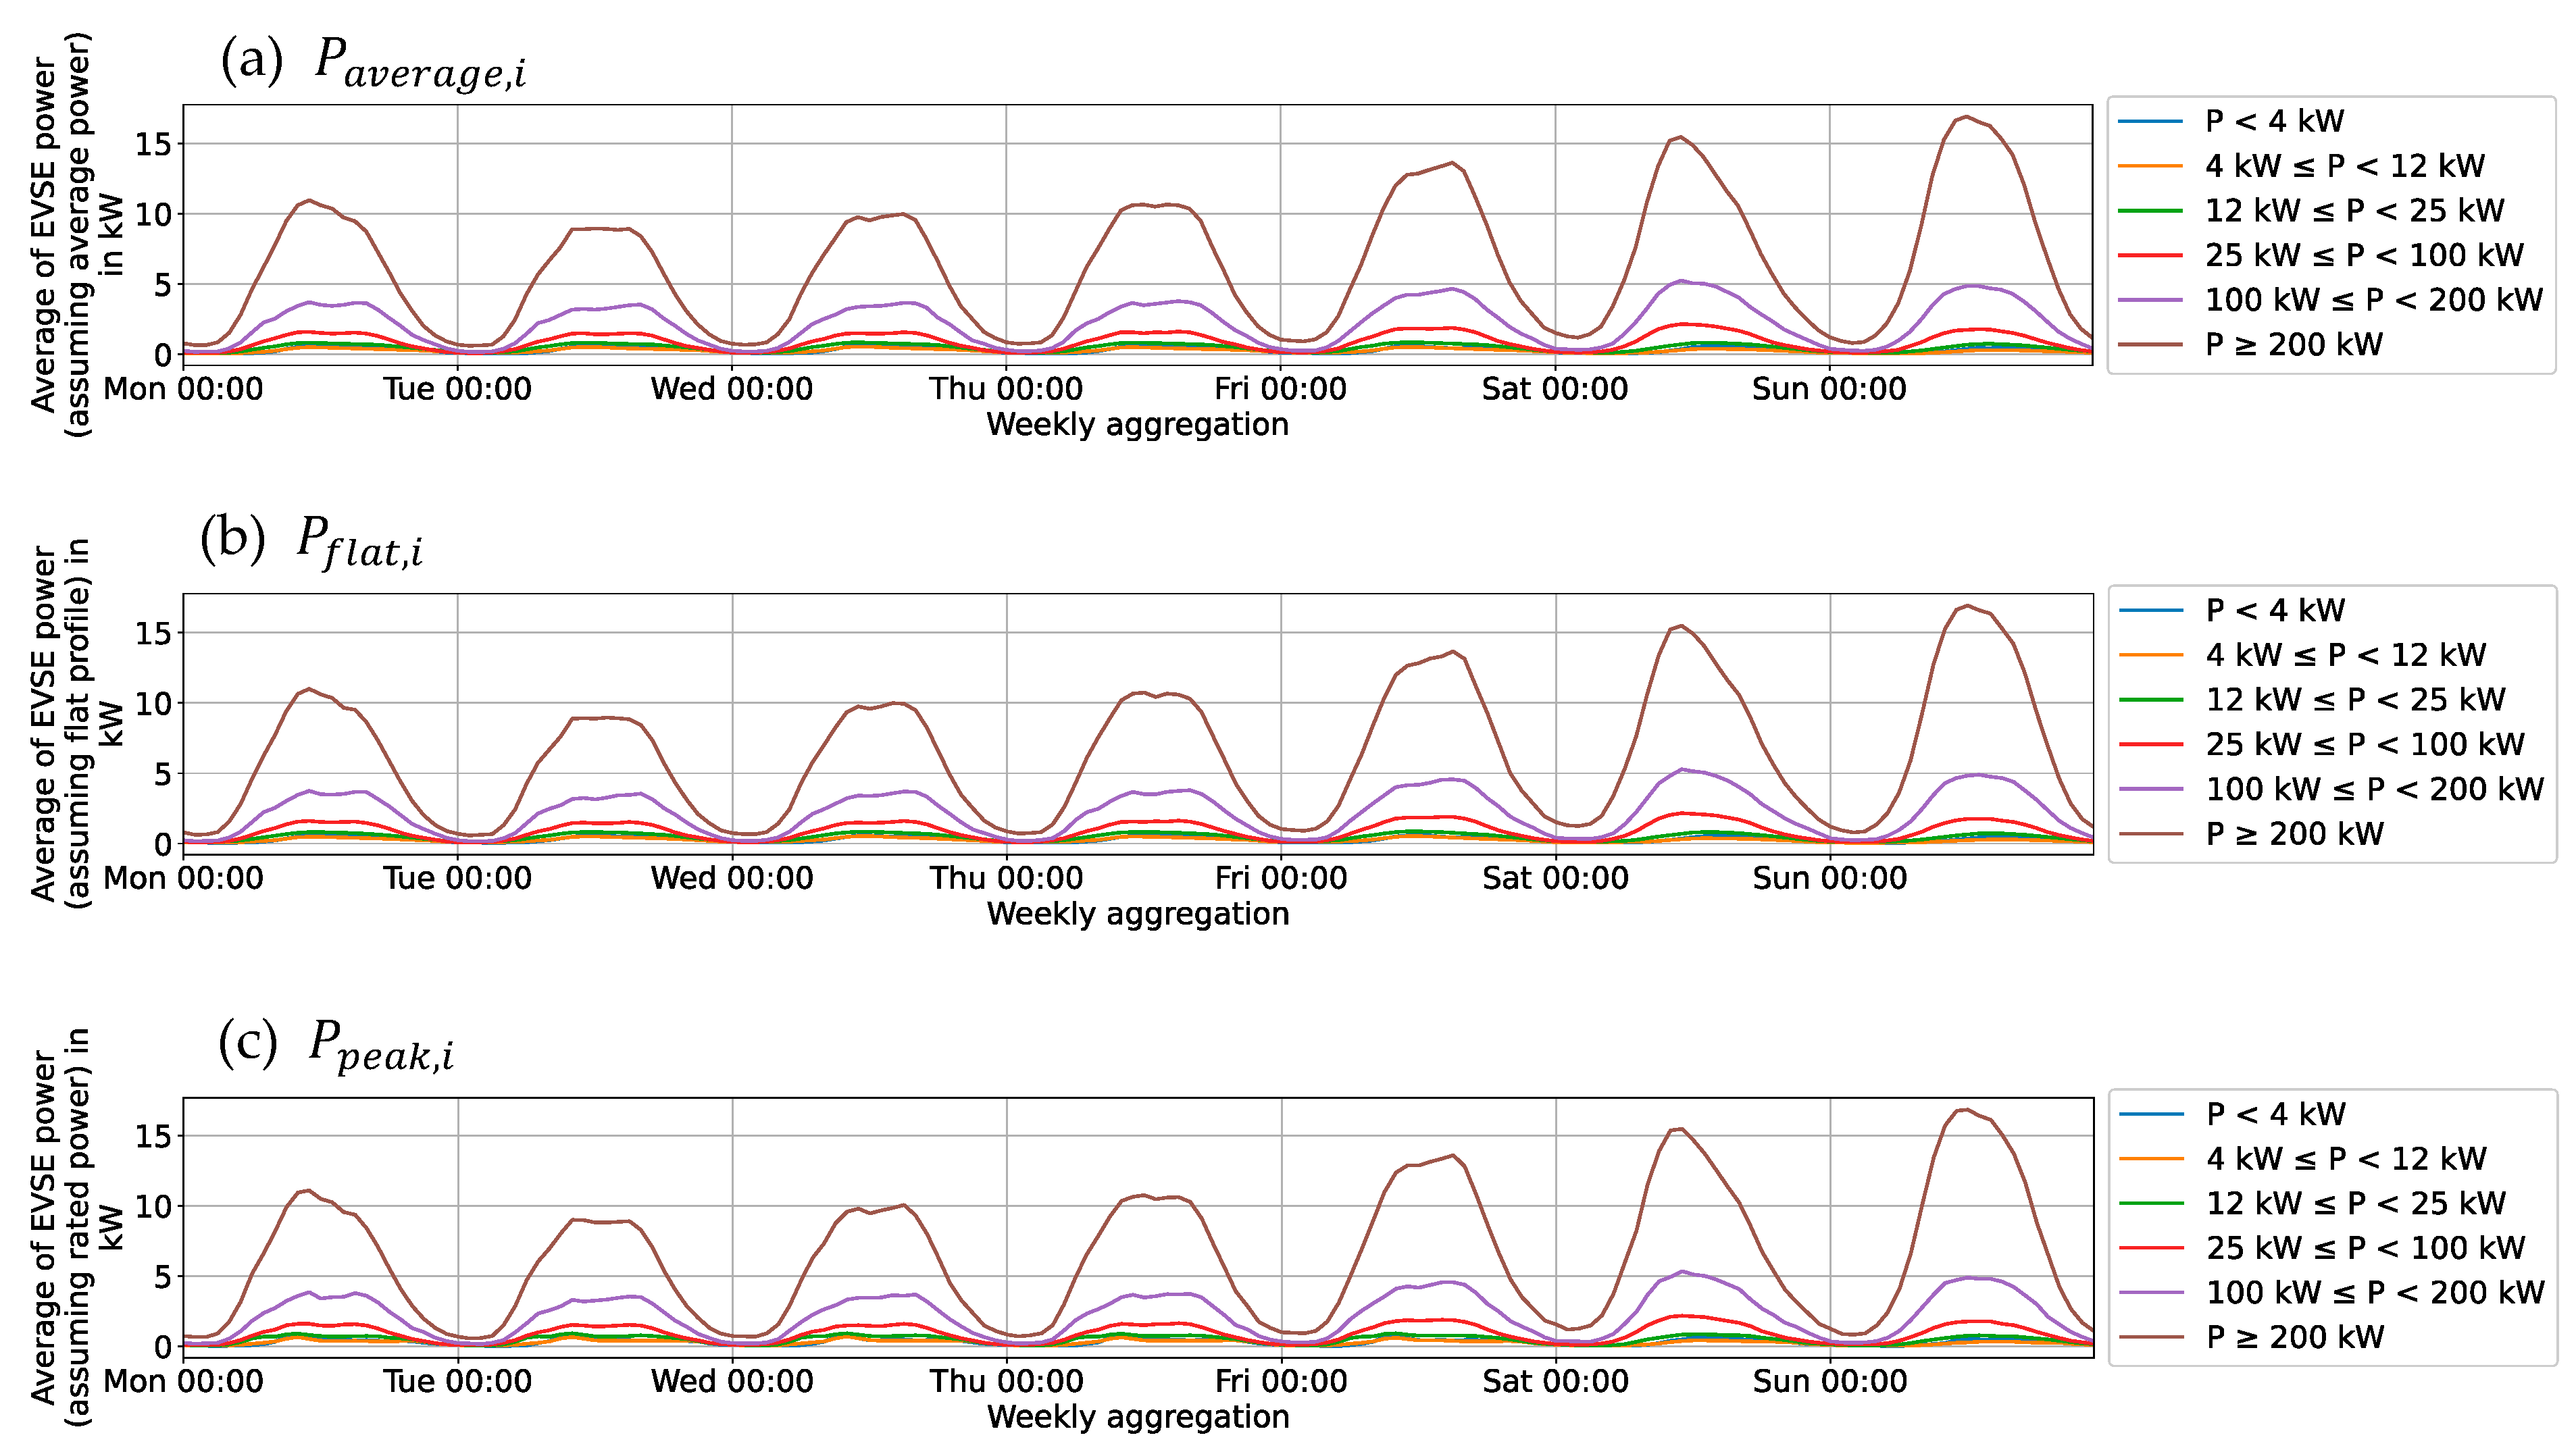Click blue P < 4 kW legend line in chart (a)
This screenshot has height=1448, width=2576.
2150,122
